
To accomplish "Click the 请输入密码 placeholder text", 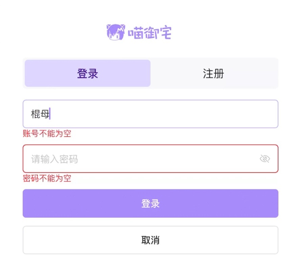I will (x=54, y=159).
